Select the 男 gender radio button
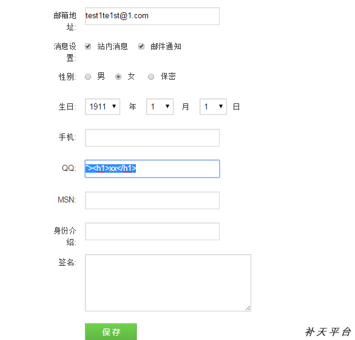This screenshot has width=355, height=340. (88, 77)
